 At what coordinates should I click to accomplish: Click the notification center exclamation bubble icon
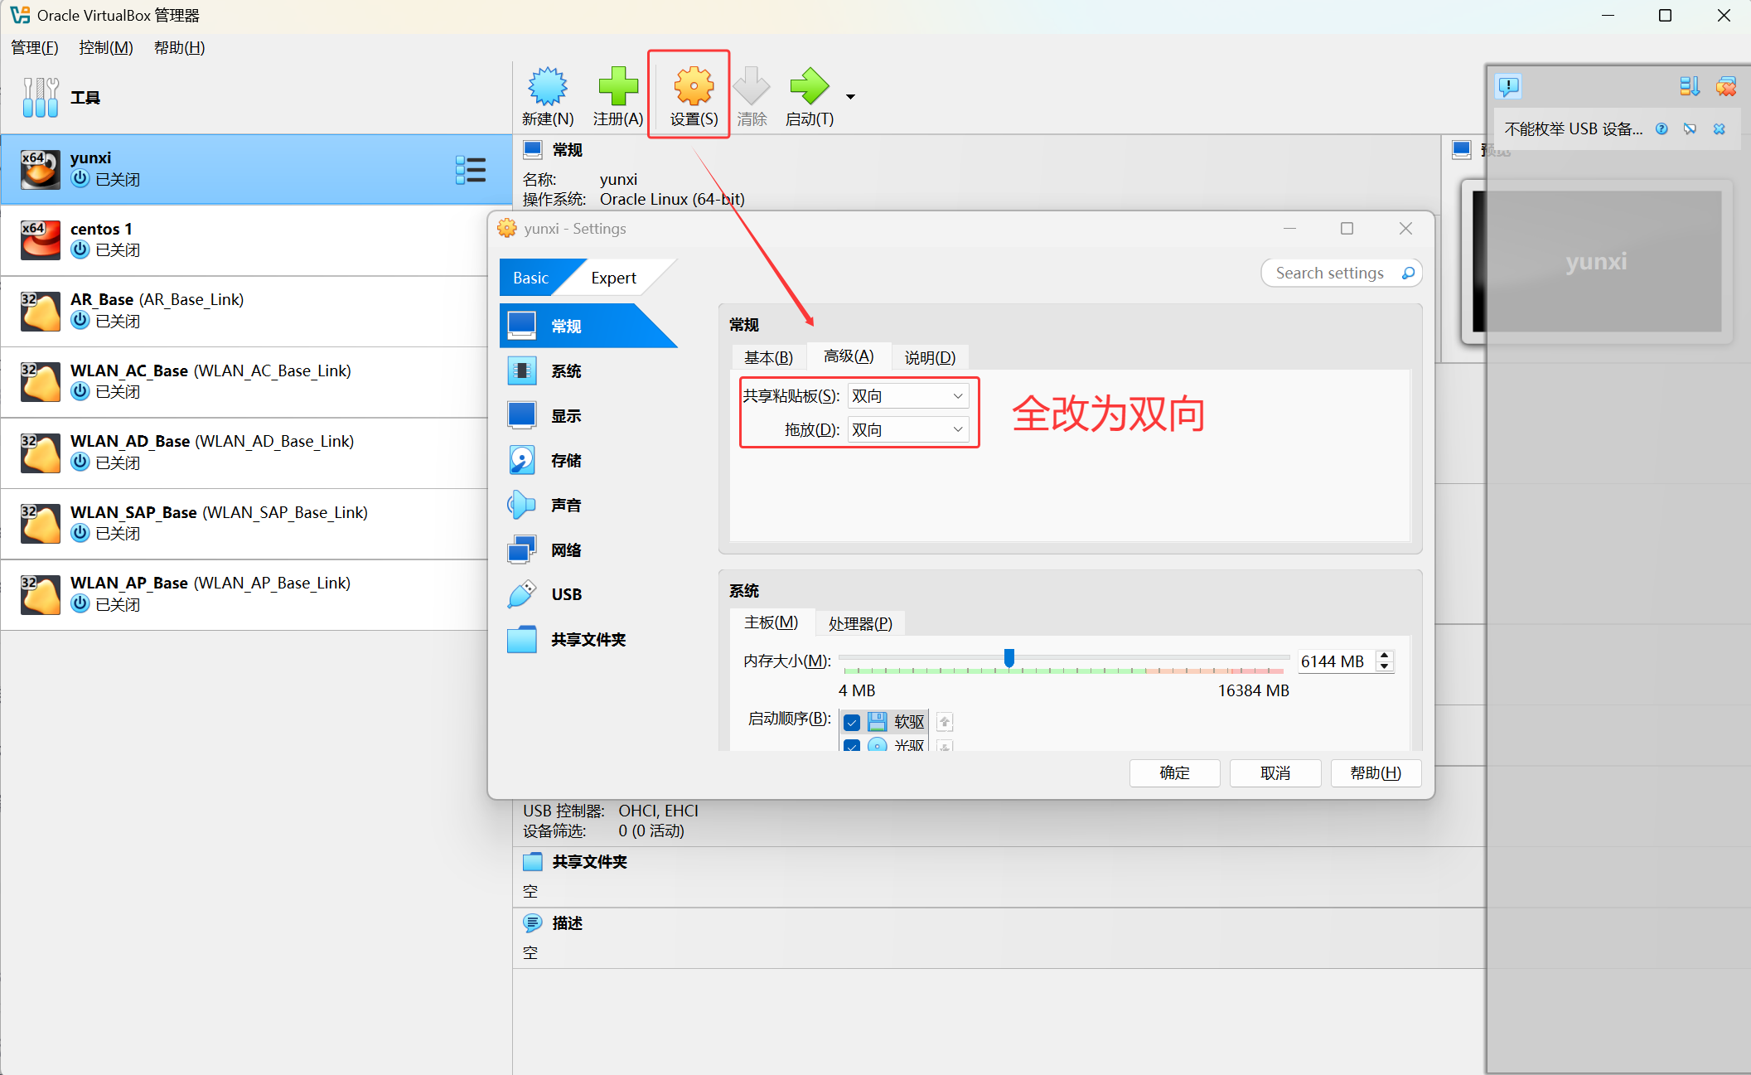1509,86
